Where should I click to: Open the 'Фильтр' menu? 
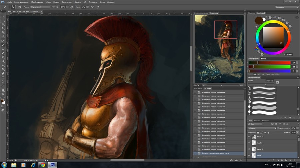(77, 2)
